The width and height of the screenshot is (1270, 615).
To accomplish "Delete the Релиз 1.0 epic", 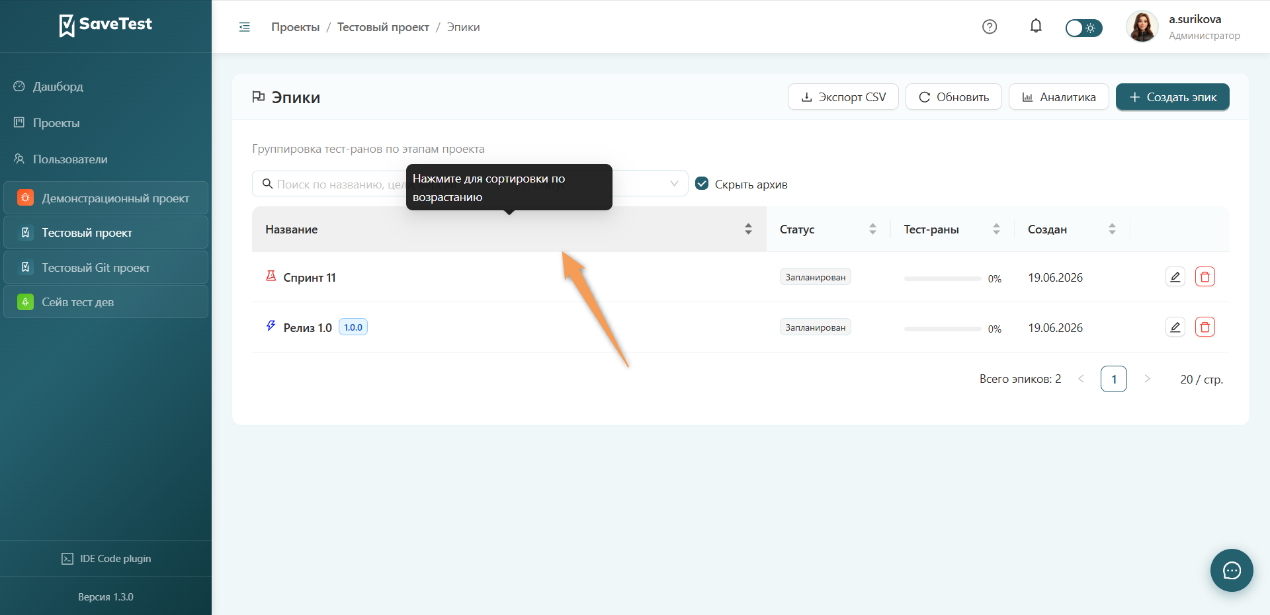I will pyautogui.click(x=1205, y=327).
